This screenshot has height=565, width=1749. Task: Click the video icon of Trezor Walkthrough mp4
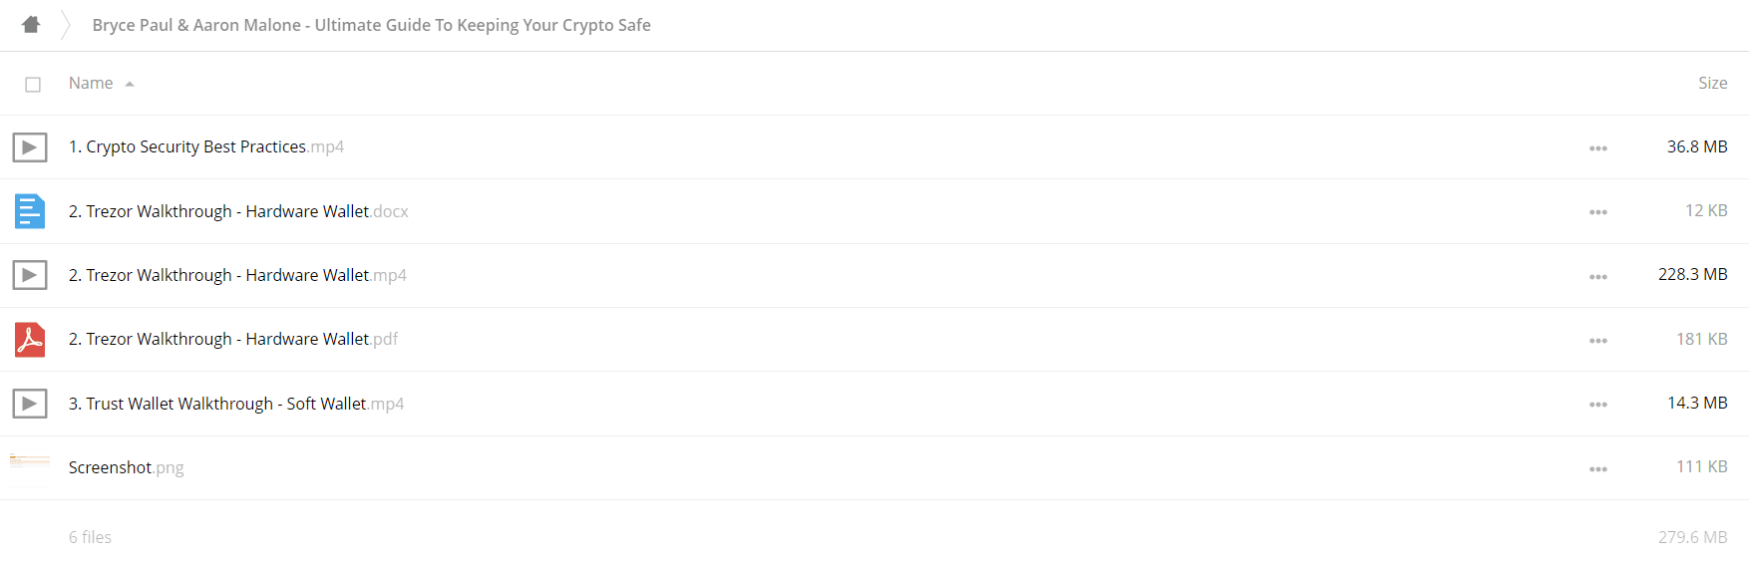point(30,275)
